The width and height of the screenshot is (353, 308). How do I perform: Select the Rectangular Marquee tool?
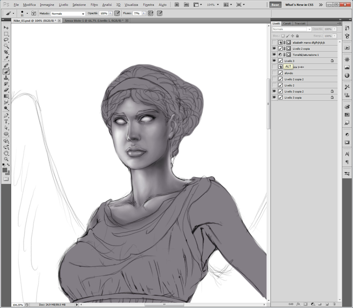[x=6, y=34]
